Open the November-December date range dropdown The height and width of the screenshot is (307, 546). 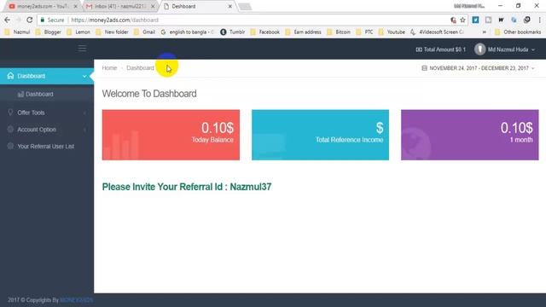pos(478,68)
